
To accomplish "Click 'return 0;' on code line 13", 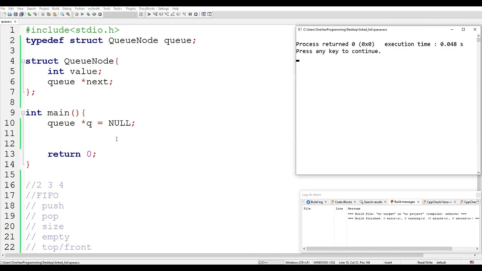I will point(72,154).
